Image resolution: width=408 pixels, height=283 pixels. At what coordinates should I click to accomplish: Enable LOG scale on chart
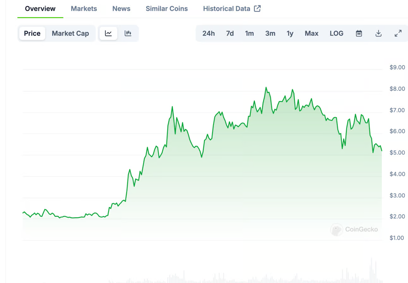pos(336,33)
